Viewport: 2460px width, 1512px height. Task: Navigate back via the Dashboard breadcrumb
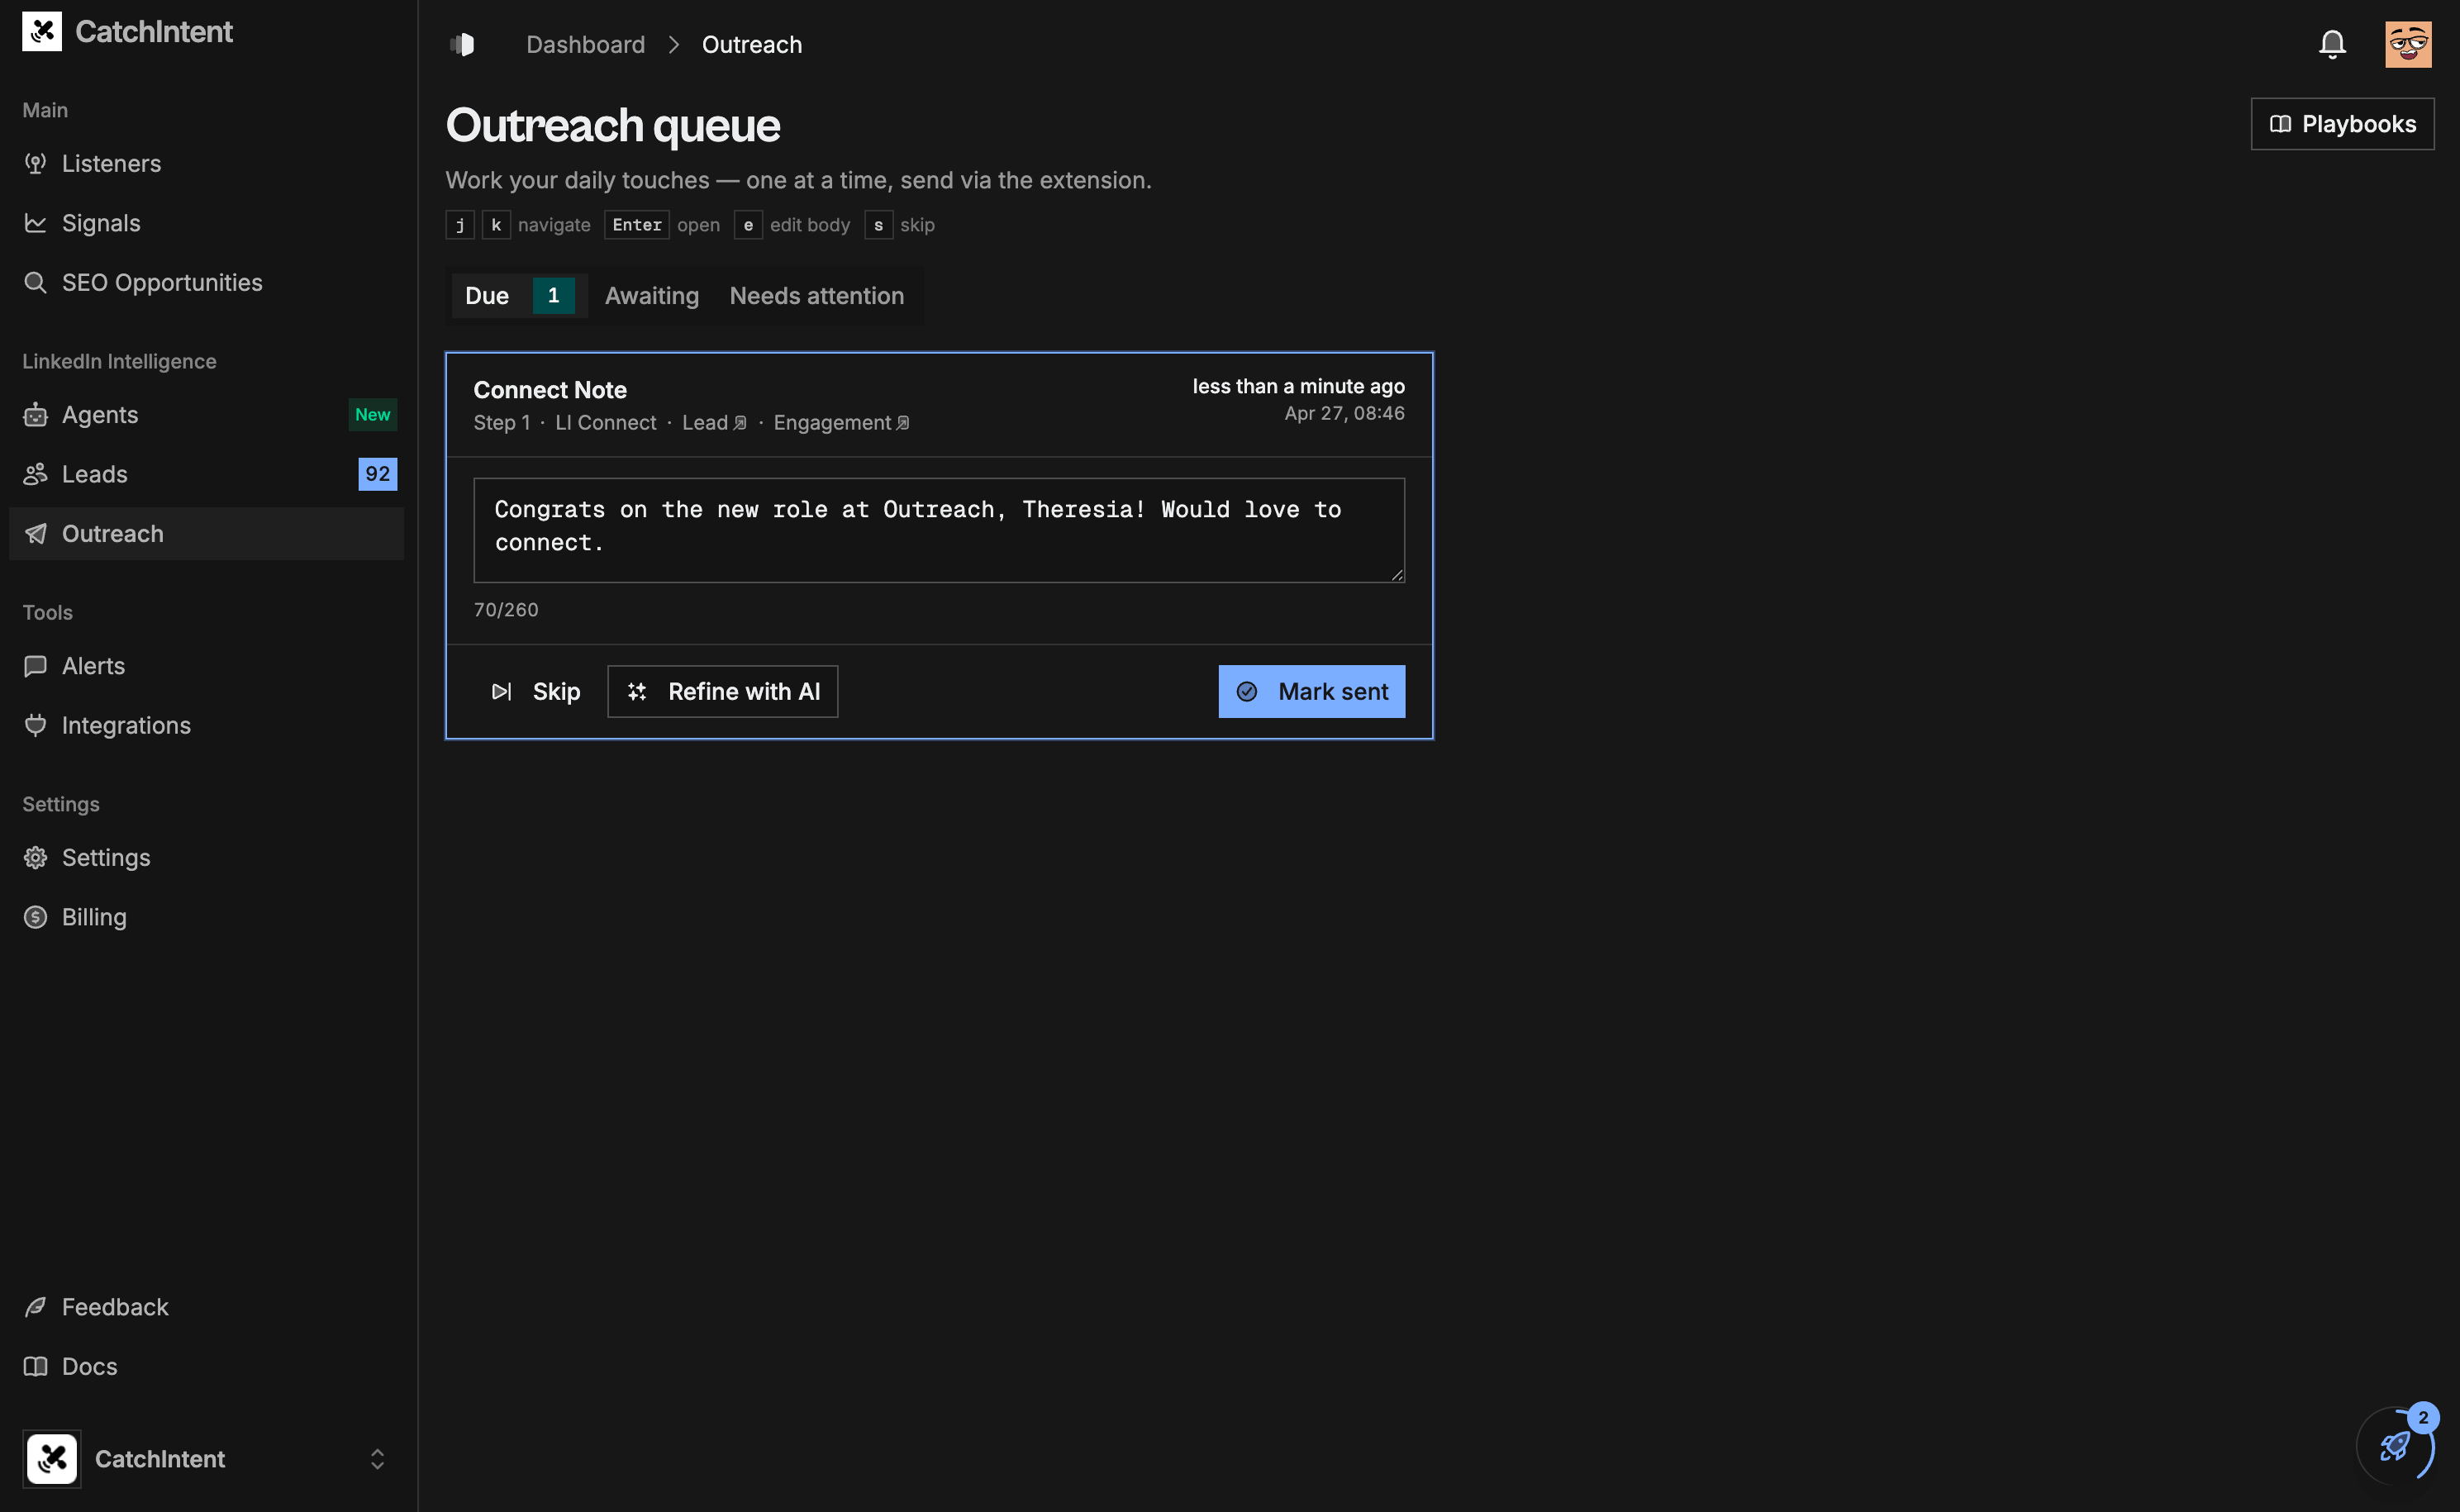click(586, 44)
